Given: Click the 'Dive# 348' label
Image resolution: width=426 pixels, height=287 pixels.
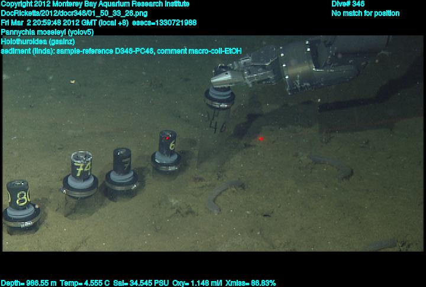Looking at the screenshot, I should 348,4.
